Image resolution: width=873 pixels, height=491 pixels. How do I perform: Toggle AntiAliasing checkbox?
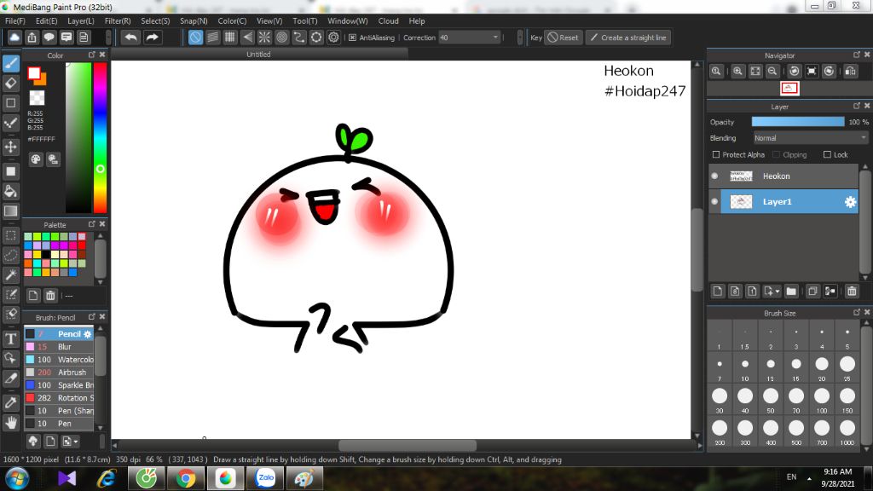pyautogui.click(x=352, y=38)
